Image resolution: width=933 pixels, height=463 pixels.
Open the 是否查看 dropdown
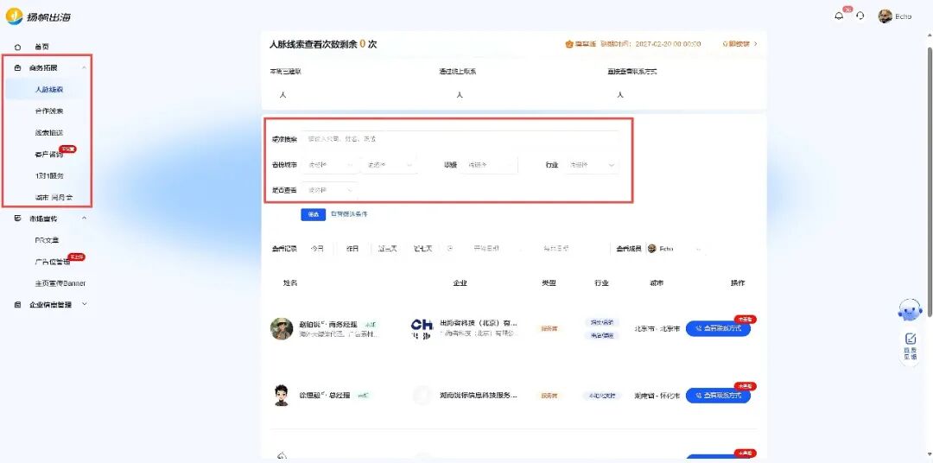pyautogui.click(x=330, y=190)
